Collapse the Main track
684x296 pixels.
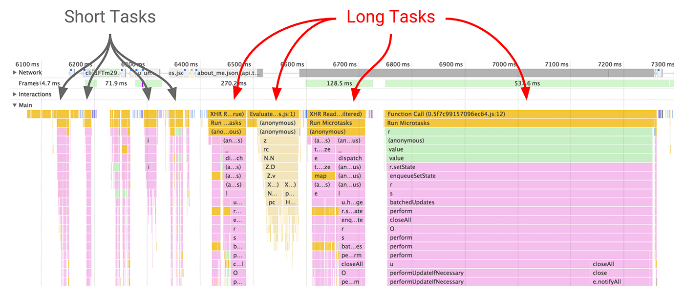[x=15, y=105]
